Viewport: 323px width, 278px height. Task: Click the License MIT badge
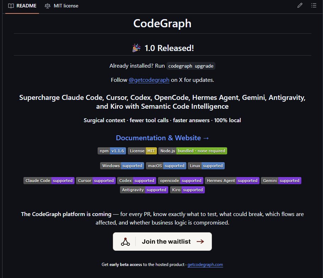[142, 151]
